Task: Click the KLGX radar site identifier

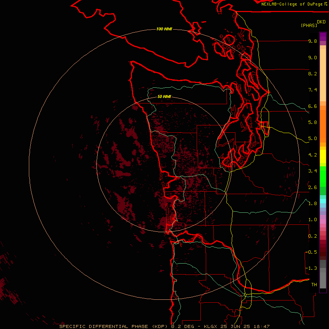Action: click(x=210, y=326)
